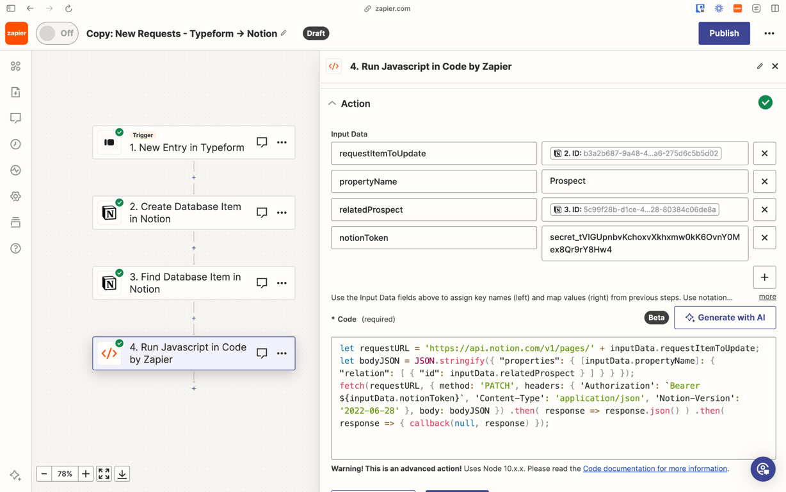Zoom out the canvas with minus button
Viewport: 786px width, 492px height.
(44, 474)
